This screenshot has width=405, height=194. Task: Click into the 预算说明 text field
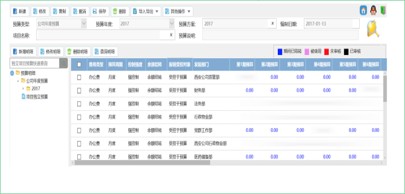click(280, 35)
